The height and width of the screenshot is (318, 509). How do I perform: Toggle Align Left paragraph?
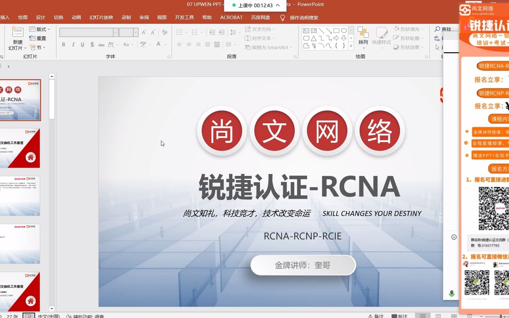179,44
